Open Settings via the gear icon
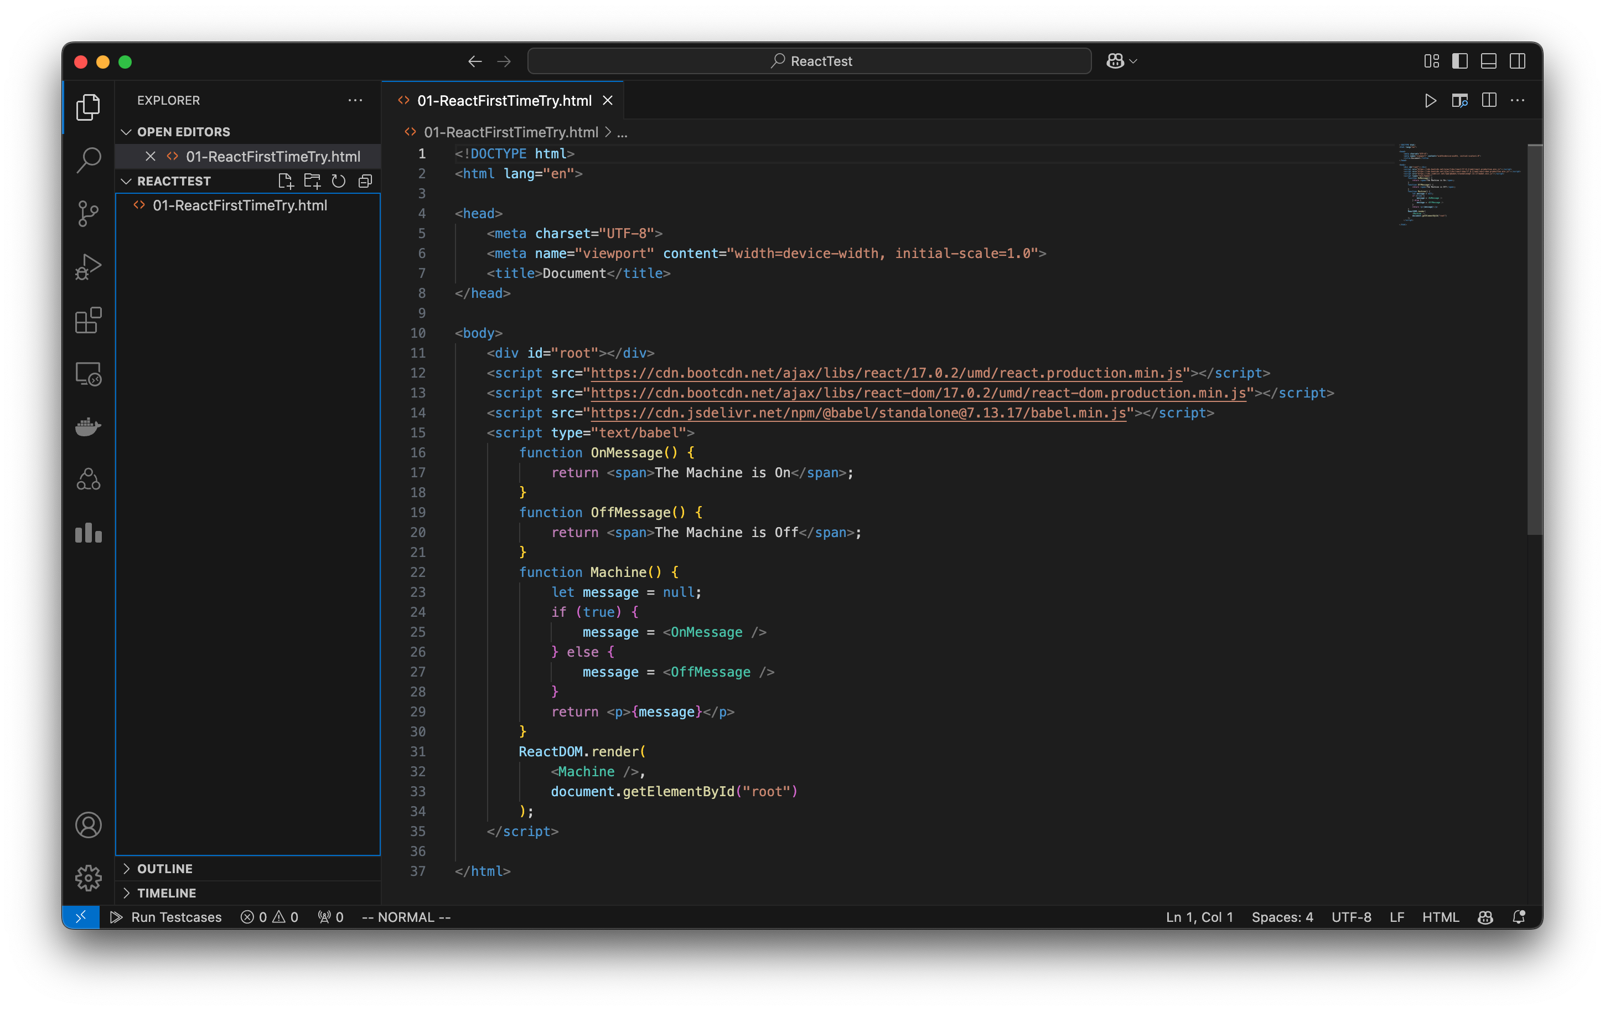The width and height of the screenshot is (1605, 1011). (88, 878)
